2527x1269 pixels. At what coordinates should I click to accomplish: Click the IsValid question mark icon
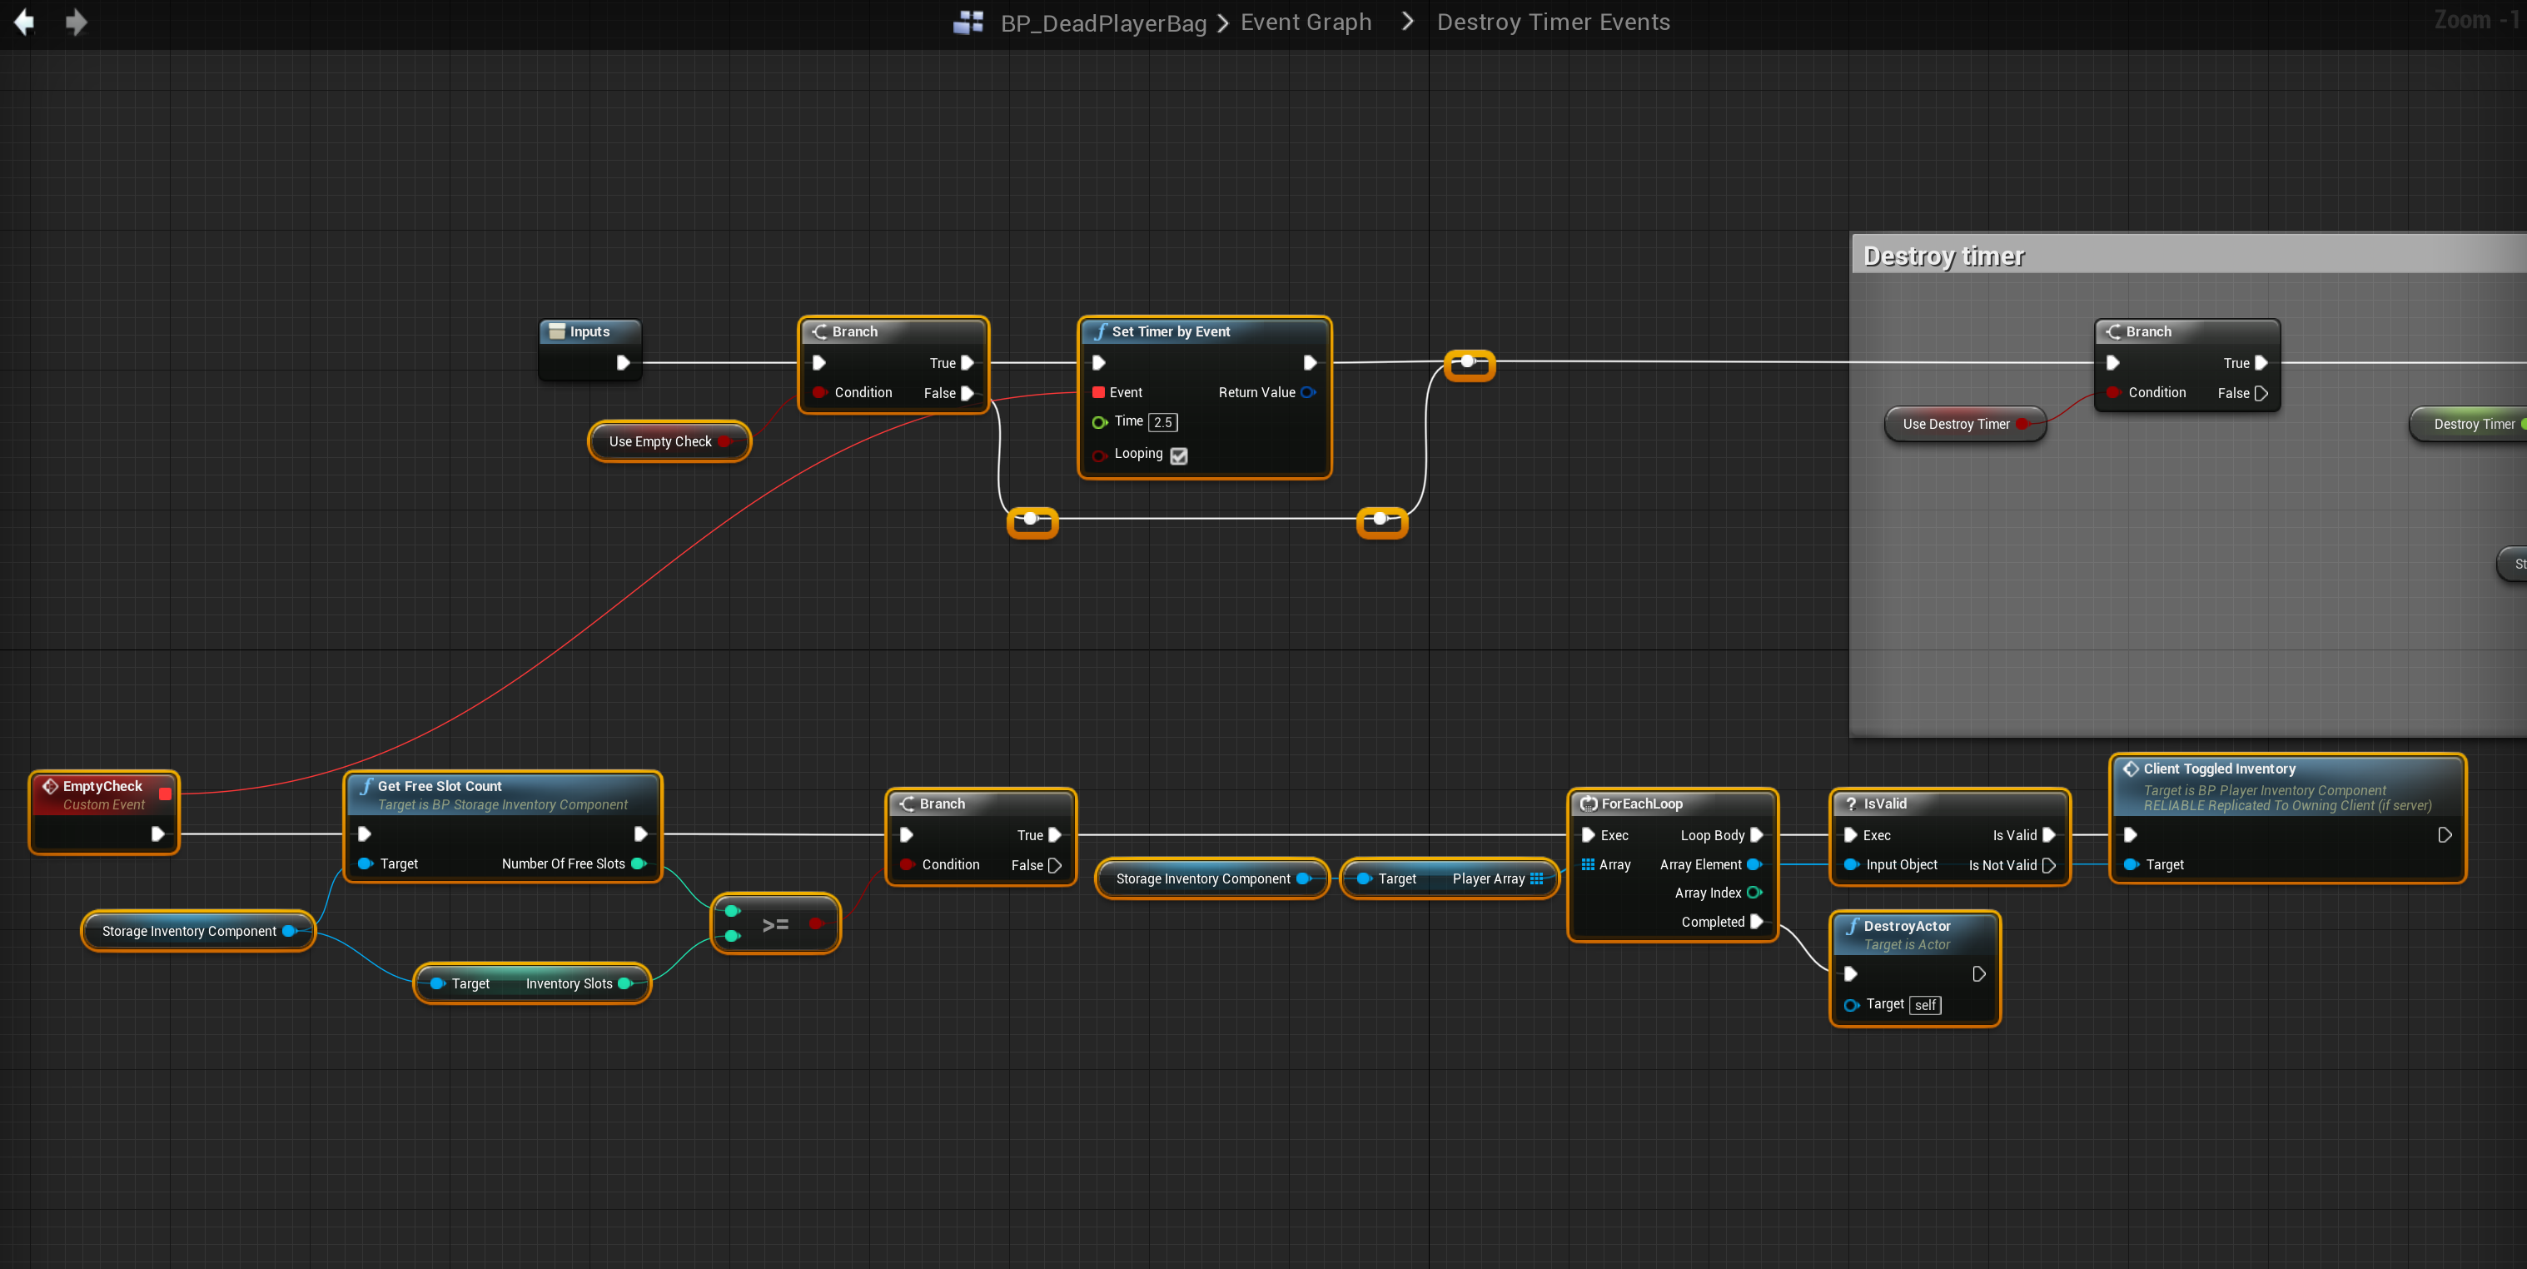pyautogui.click(x=1851, y=804)
